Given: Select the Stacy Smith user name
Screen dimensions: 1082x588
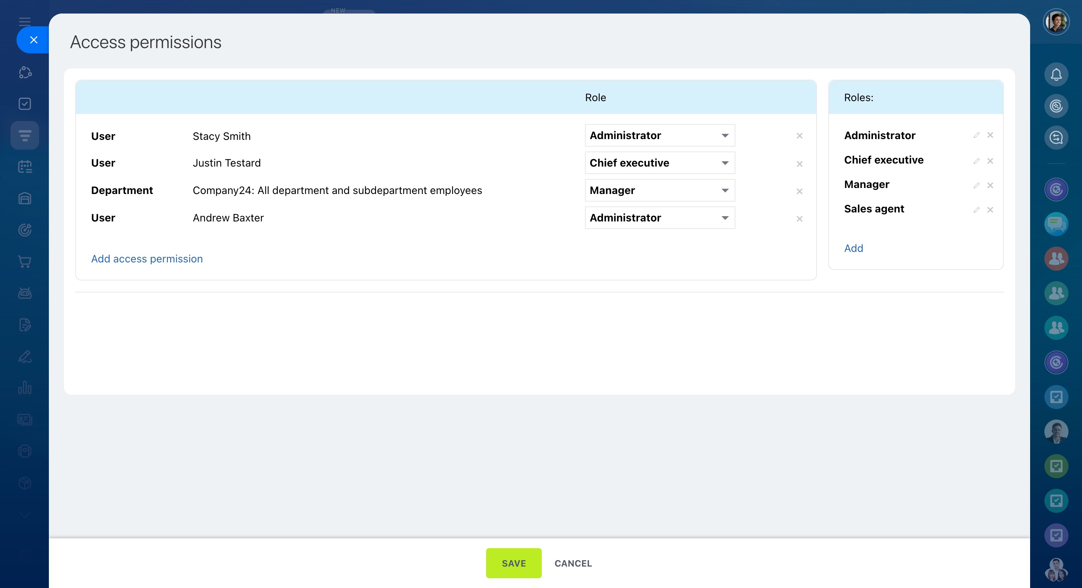Looking at the screenshot, I should pos(221,136).
